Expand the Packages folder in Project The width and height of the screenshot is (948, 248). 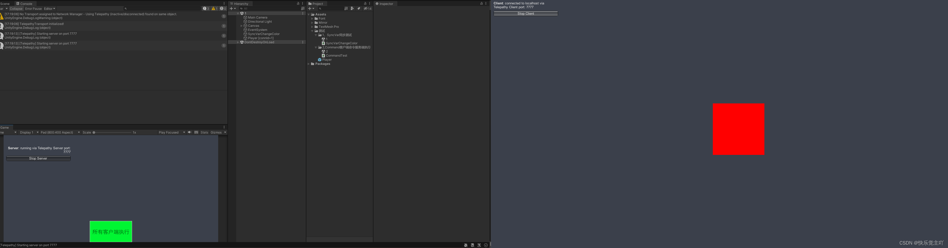click(308, 64)
